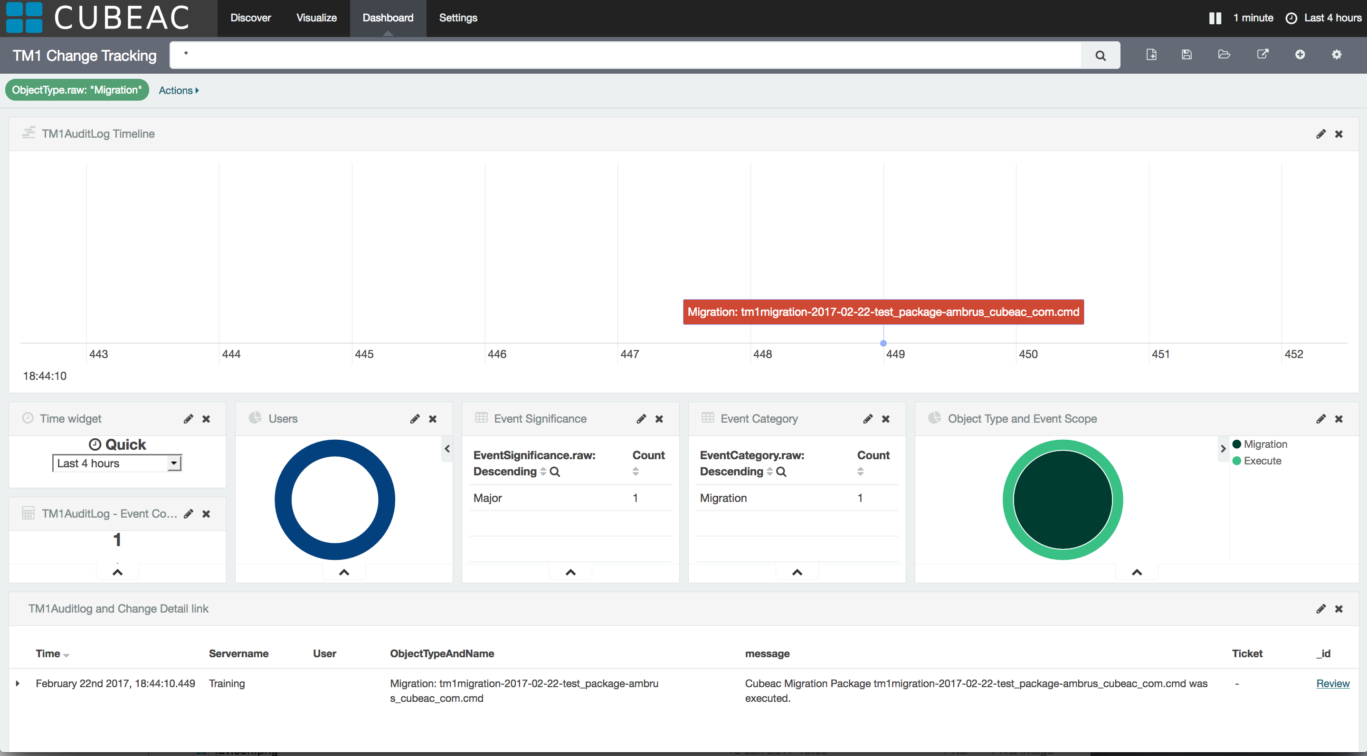Click the timeline point near 449
This screenshot has height=756, width=1367.
click(x=883, y=344)
